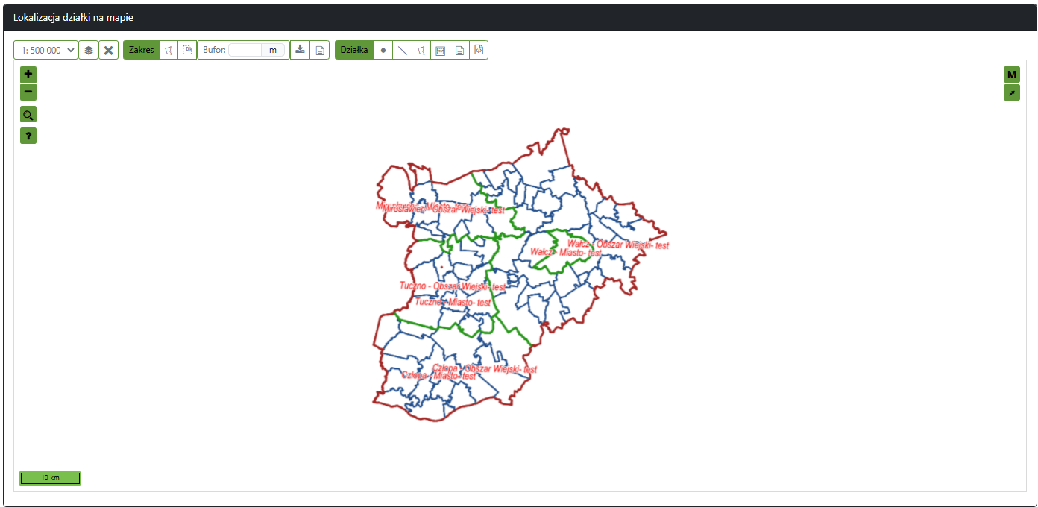
Task: Select the line tool for Działka
Action: (403, 50)
